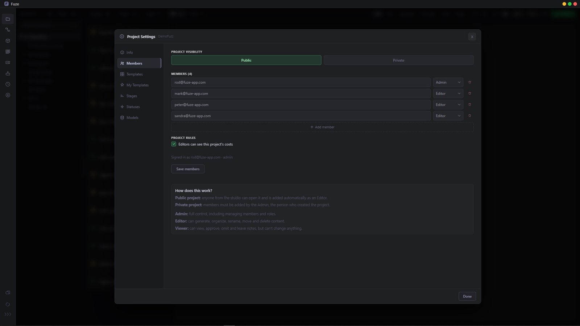Click the refresh circle icon in sidebar
Image resolution: width=580 pixels, height=326 pixels.
(8, 304)
